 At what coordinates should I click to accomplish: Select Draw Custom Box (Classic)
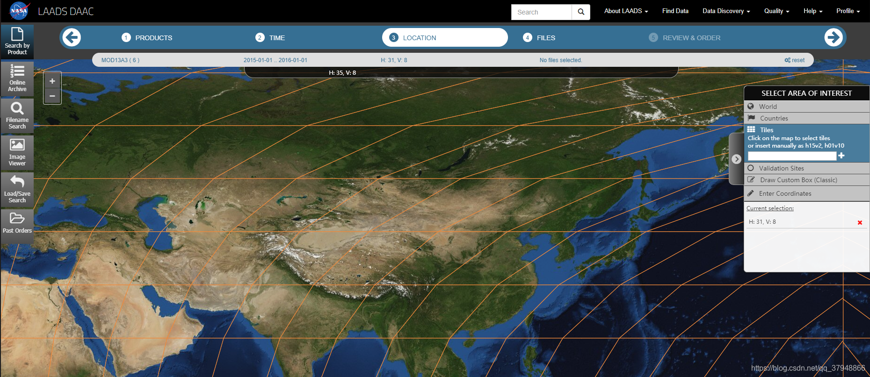pyautogui.click(x=806, y=180)
